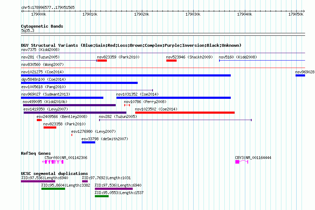Click the nsv523946 (Shaikh2009) red bar
The height and width of the screenshot is (210, 315).
point(171,61)
